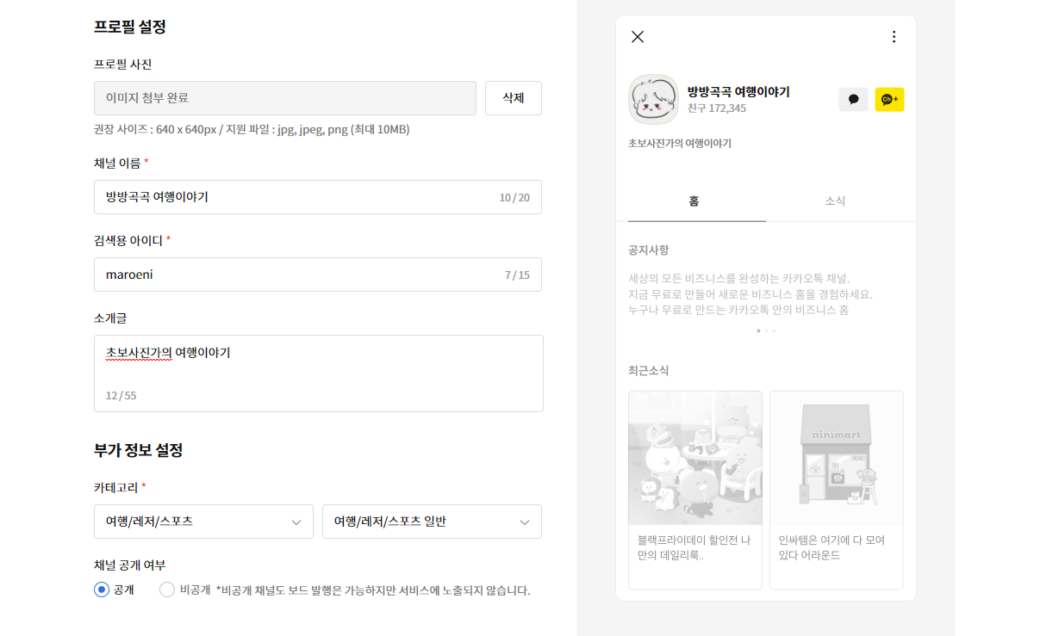Viewport: 1059px width, 636px height.
Task: Click the 삭제 button to remove the image
Action: tap(513, 98)
